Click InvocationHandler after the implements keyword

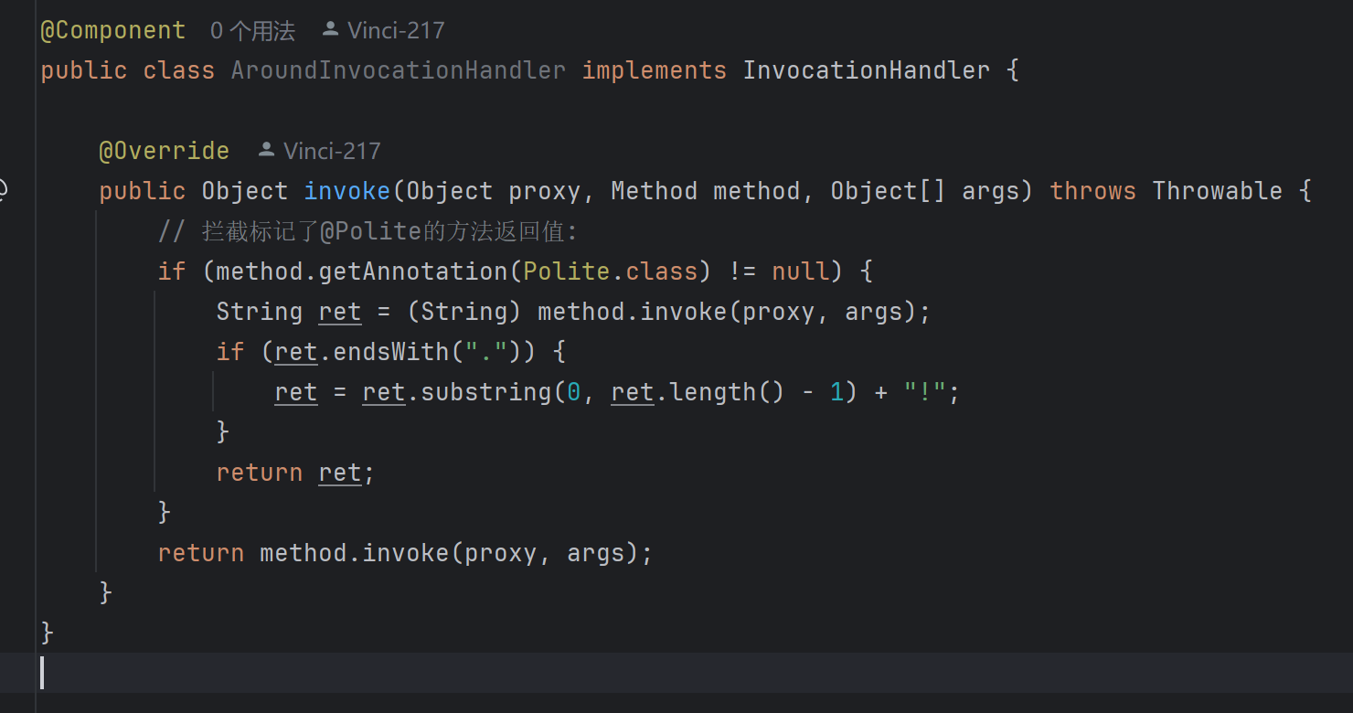pyautogui.click(x=867, y=70)
